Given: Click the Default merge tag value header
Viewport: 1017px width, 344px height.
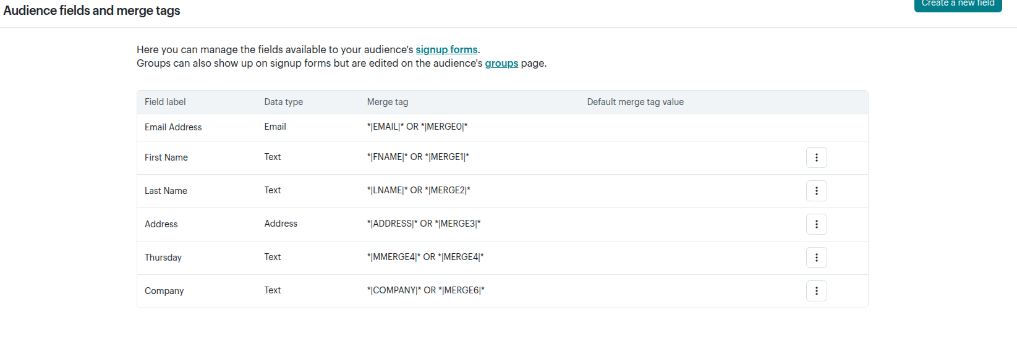Looking at the screenshot, I should pos(636,102).
